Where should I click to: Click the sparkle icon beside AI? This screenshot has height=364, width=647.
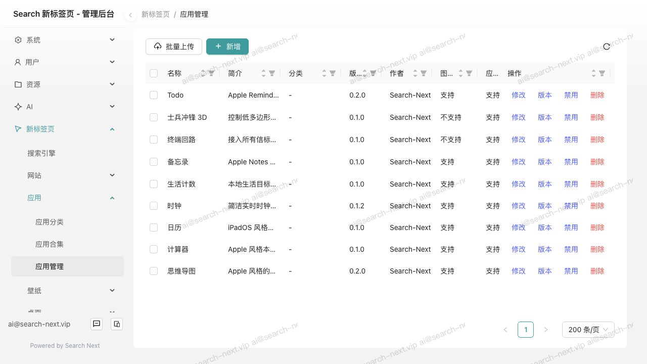point(18,107)
